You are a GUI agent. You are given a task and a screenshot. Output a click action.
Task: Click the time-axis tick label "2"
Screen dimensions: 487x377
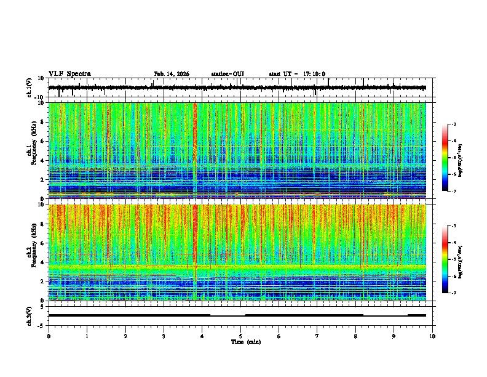click(125, 336)
